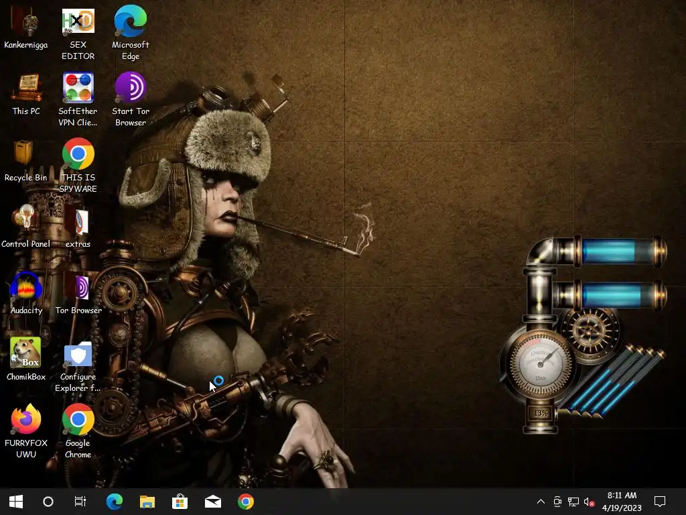Select the Recycle Bin icon

coord(25,161)
